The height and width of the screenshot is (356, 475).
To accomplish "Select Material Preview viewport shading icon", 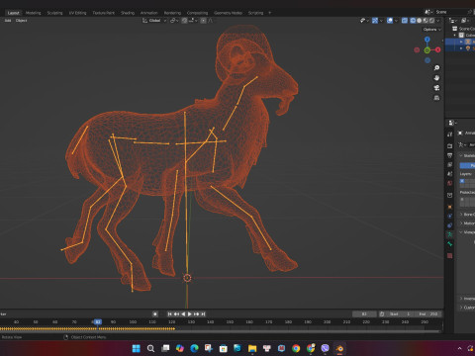I will click(426, 21).
